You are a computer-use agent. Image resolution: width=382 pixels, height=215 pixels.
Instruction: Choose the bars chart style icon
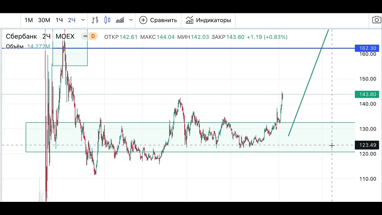95,20
